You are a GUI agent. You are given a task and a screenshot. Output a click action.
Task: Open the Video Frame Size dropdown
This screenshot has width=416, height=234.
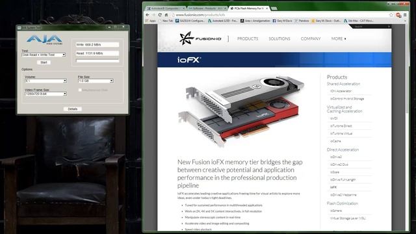pos(45,94)
